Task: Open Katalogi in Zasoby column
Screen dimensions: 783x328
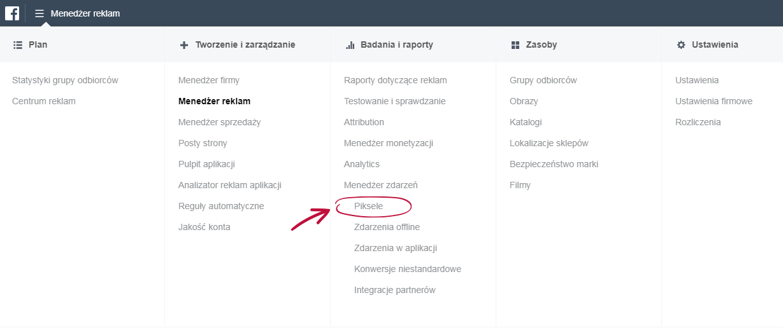Action: [526, 122]
